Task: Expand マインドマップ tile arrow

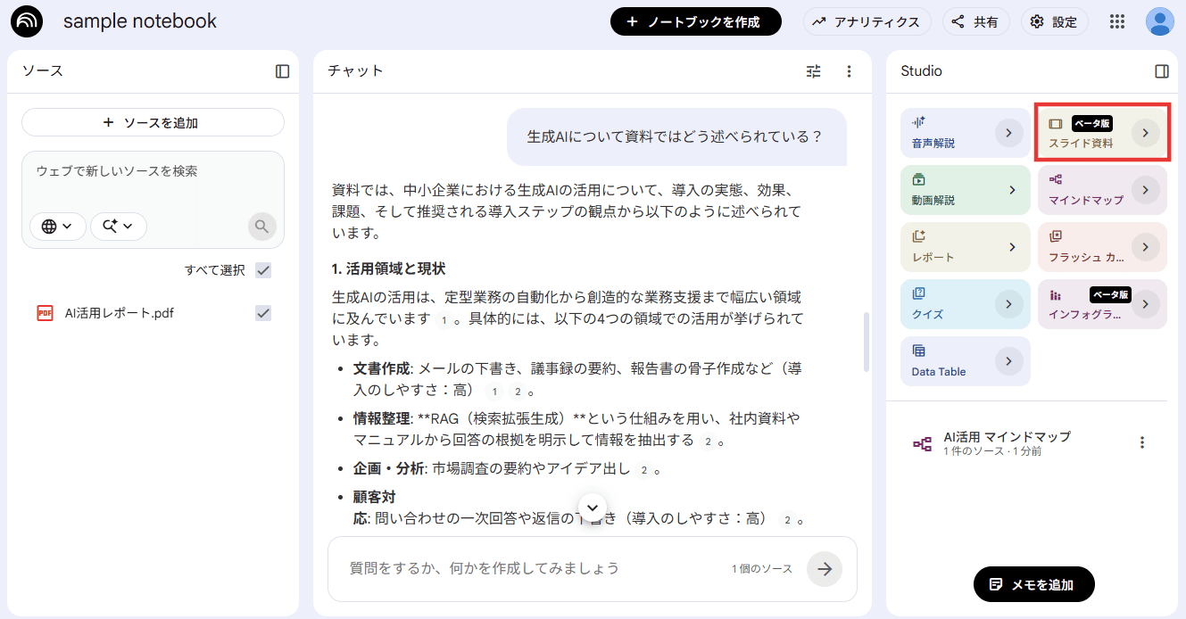Action: coord(1146,190)
